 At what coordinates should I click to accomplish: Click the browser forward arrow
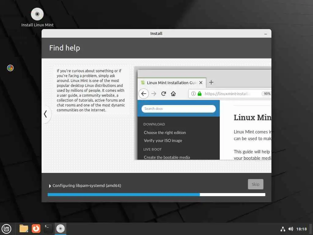click(x=154, y=94)
